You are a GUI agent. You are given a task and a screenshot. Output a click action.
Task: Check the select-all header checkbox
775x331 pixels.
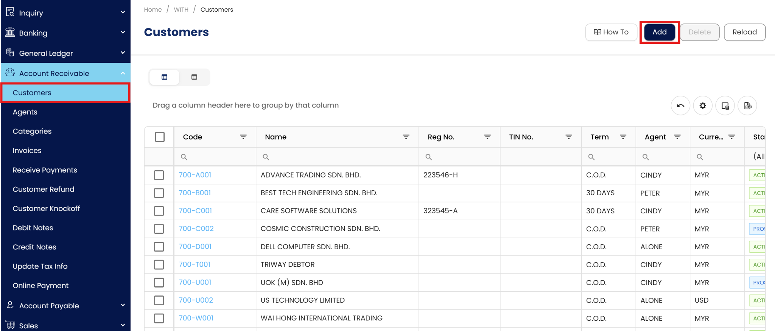160,137
